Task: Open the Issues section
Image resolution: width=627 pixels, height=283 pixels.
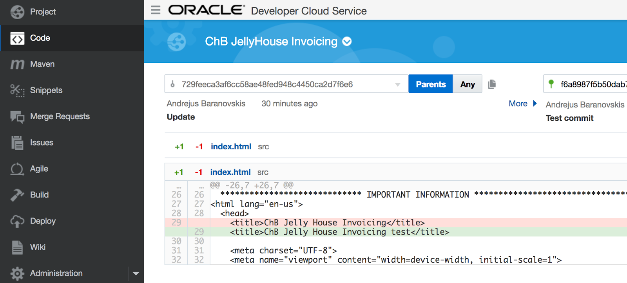Action: (42, 143)
